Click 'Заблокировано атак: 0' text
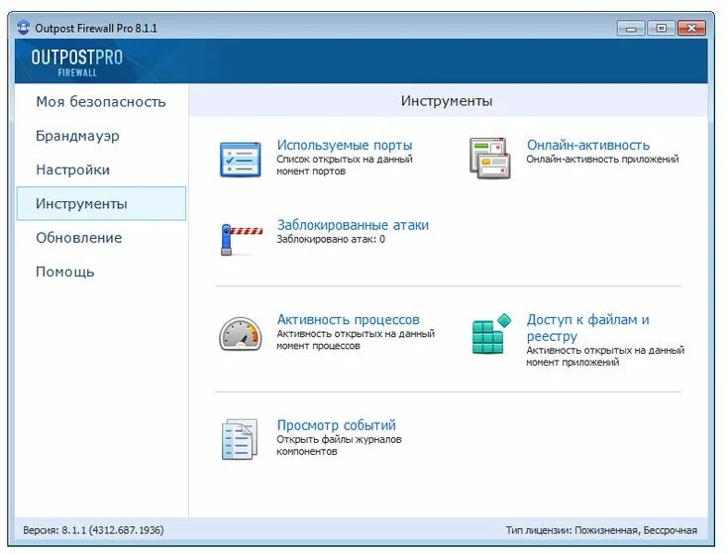 [x=331, y=239]
